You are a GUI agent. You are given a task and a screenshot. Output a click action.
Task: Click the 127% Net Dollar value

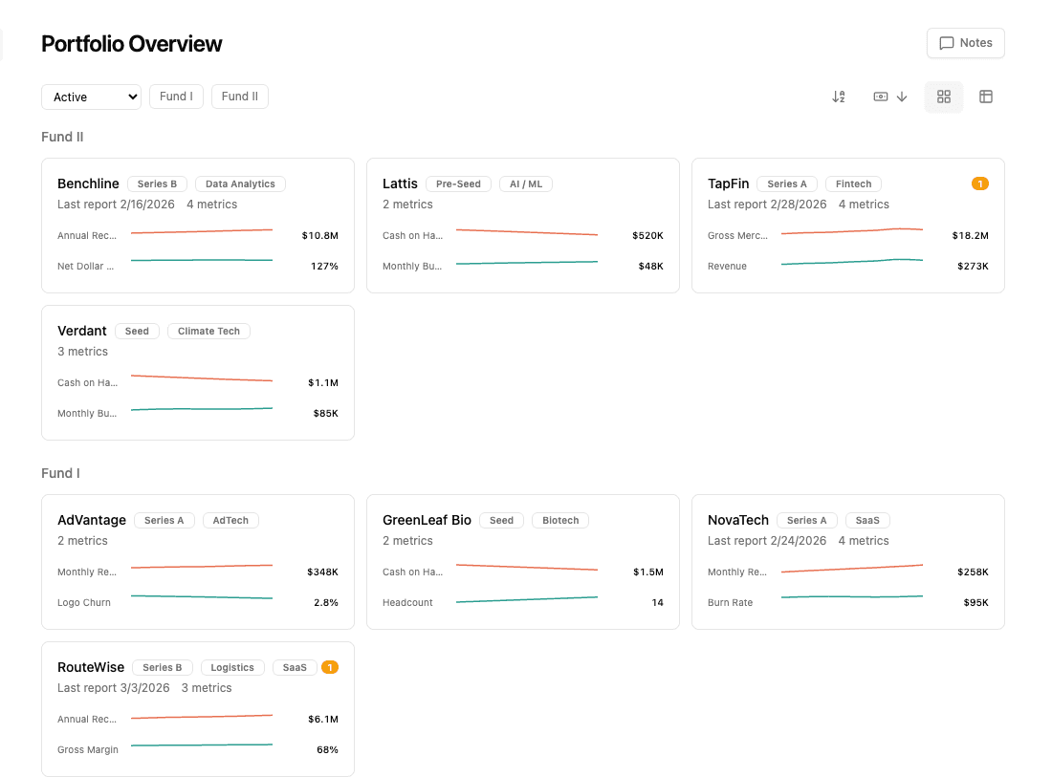(x=325, y=266)
